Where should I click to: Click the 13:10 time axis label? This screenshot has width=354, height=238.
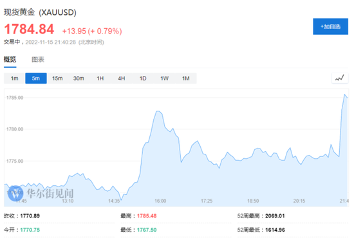[x=68, y=201]
